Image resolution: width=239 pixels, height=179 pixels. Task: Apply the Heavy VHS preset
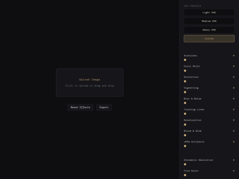(209, 30)
